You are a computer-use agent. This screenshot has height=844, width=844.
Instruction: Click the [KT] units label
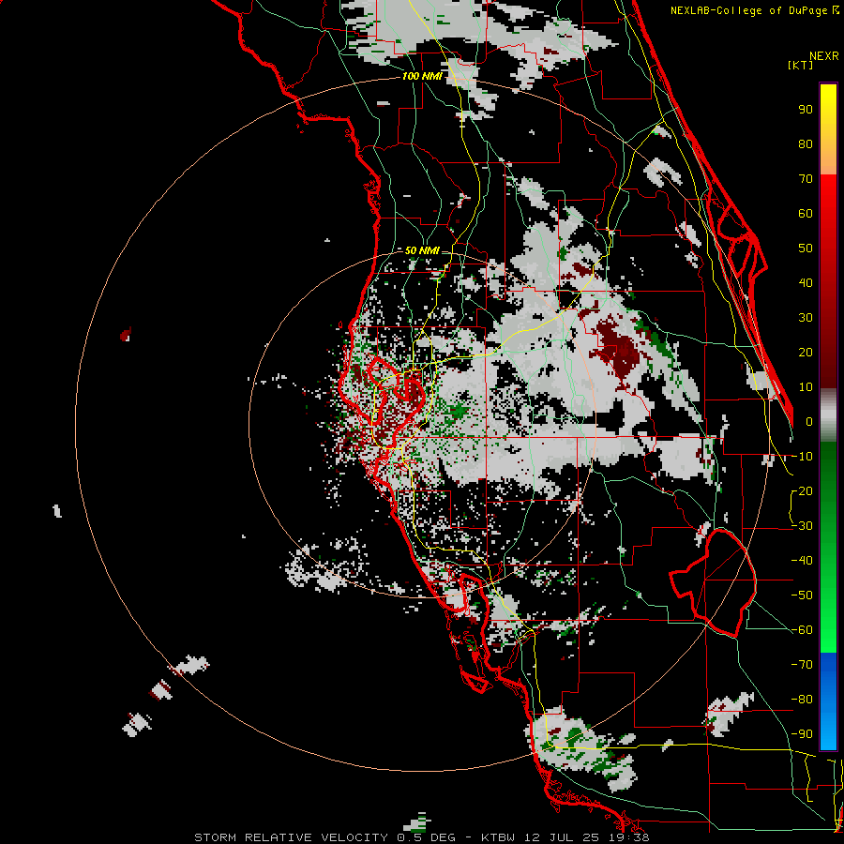click(x=800, y=65)
